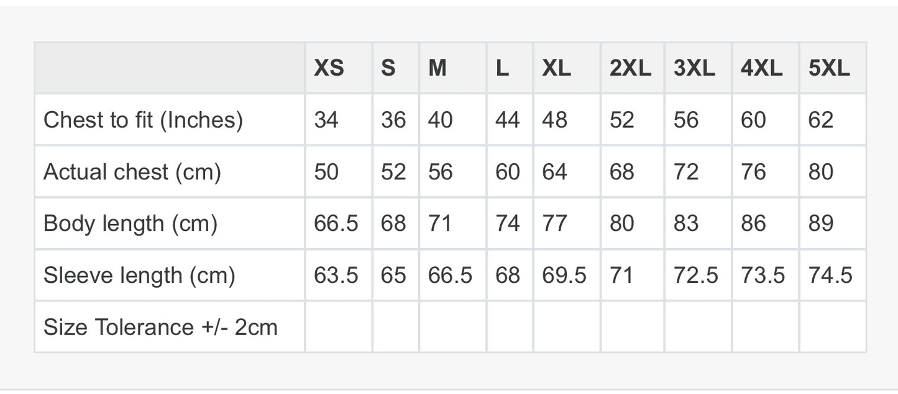Select sleeve length value for 3XL

[x=695, y=275]
